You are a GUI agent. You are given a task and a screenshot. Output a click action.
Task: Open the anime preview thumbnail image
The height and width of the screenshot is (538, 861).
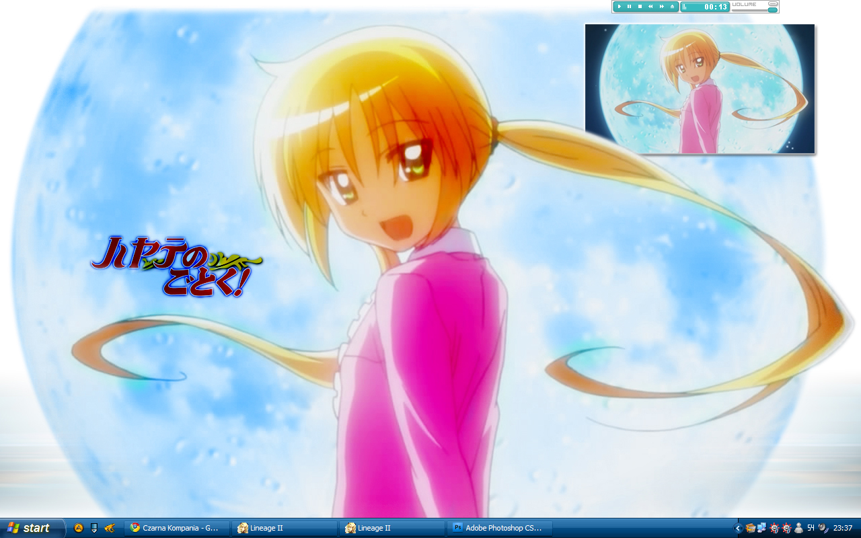(700, 89)
